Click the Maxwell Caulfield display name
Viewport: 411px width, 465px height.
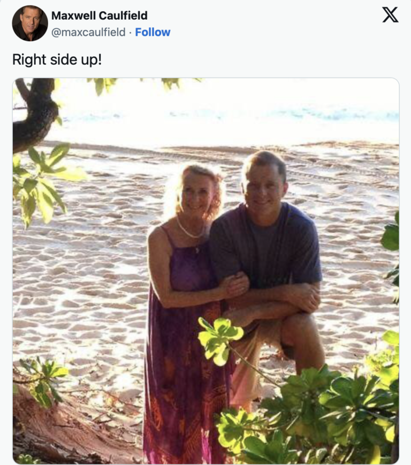pyautogui.click(x=99, y=16)
